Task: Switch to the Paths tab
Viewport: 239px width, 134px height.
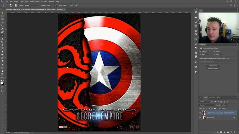Action: 219,98
